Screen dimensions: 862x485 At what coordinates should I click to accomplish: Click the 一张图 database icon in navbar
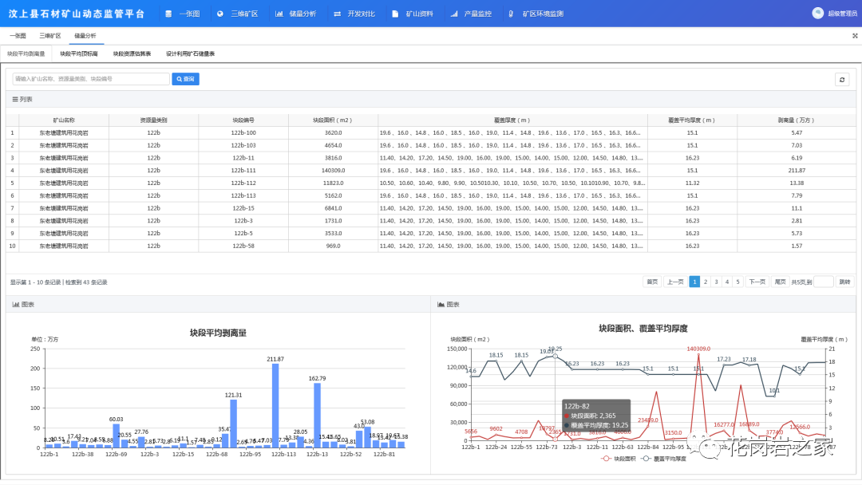click(168, 14)
